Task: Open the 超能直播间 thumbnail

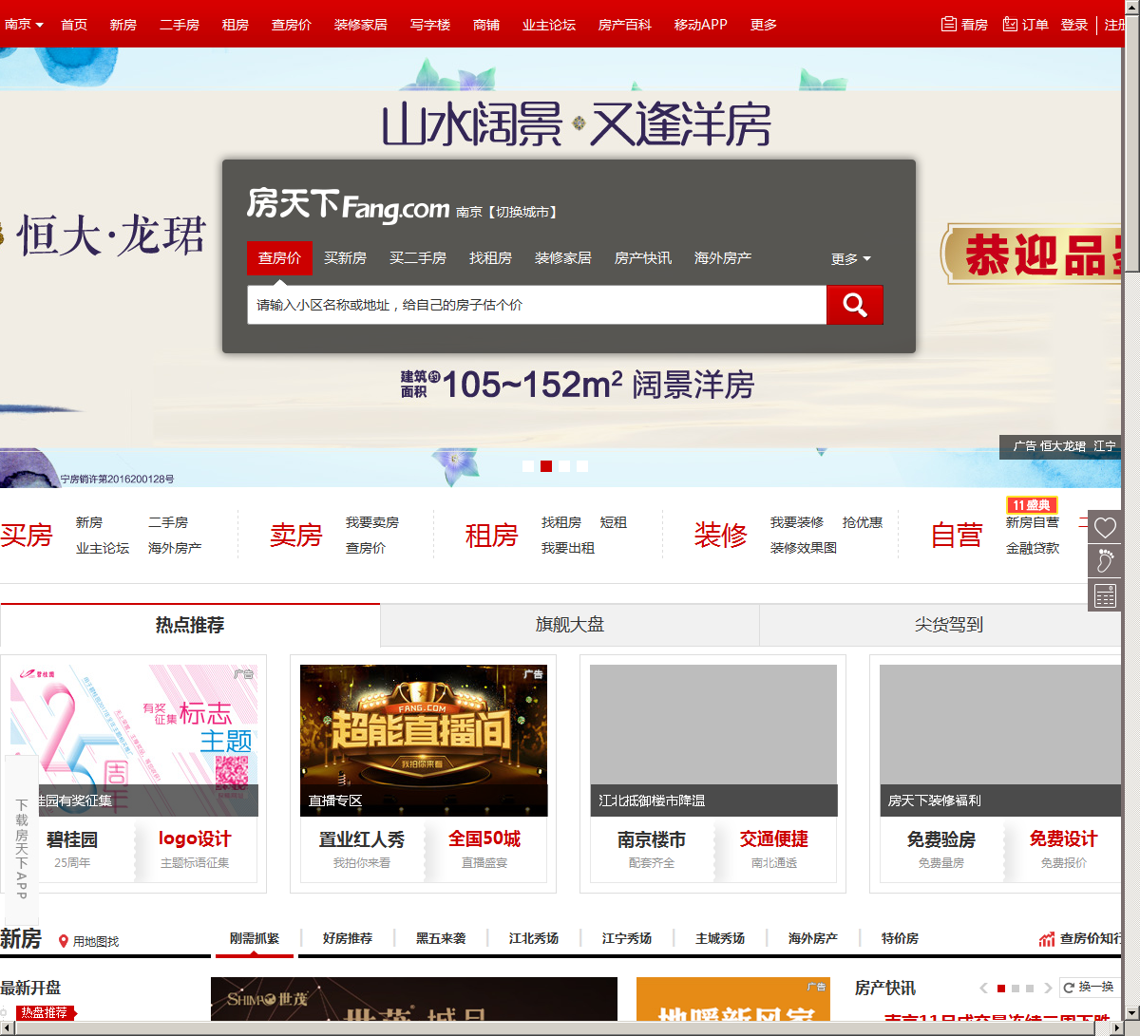Action: pyautogui.click(x=424, y=741)
